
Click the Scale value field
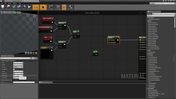18,63
